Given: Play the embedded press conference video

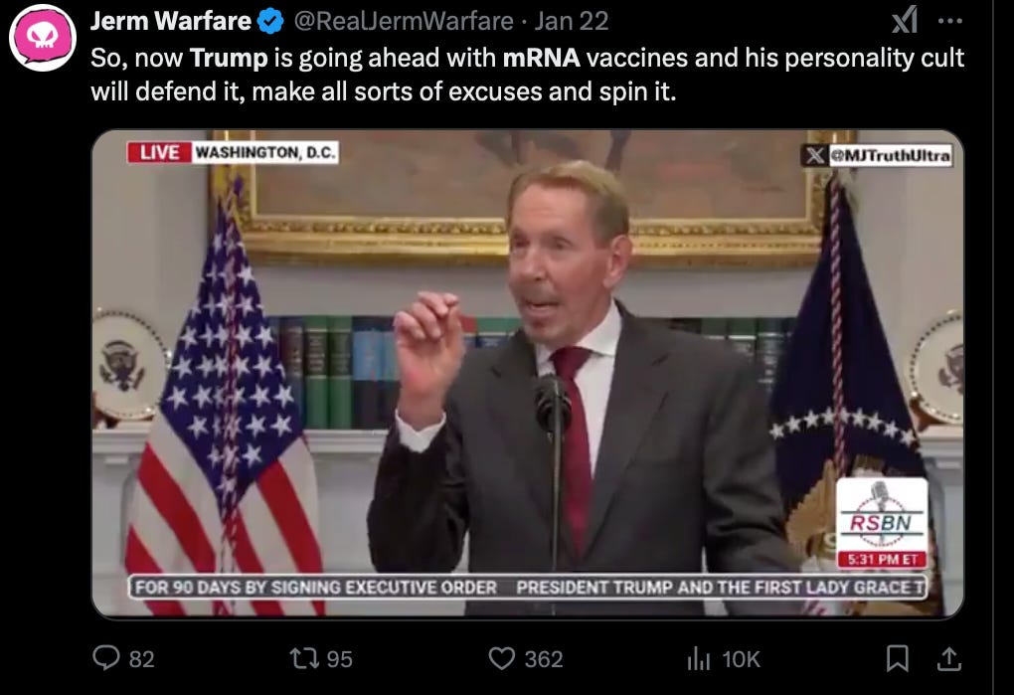Looking at the screenshot, I should [x=528, y=374].
